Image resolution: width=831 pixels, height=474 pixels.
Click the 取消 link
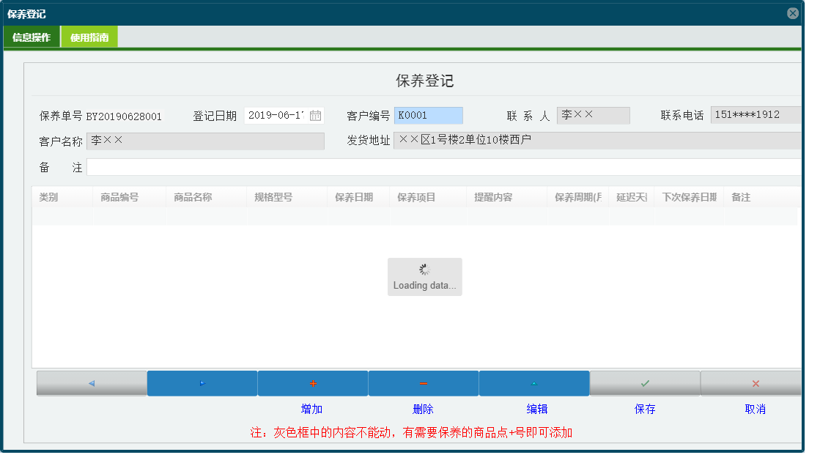[x=755, y=408]
